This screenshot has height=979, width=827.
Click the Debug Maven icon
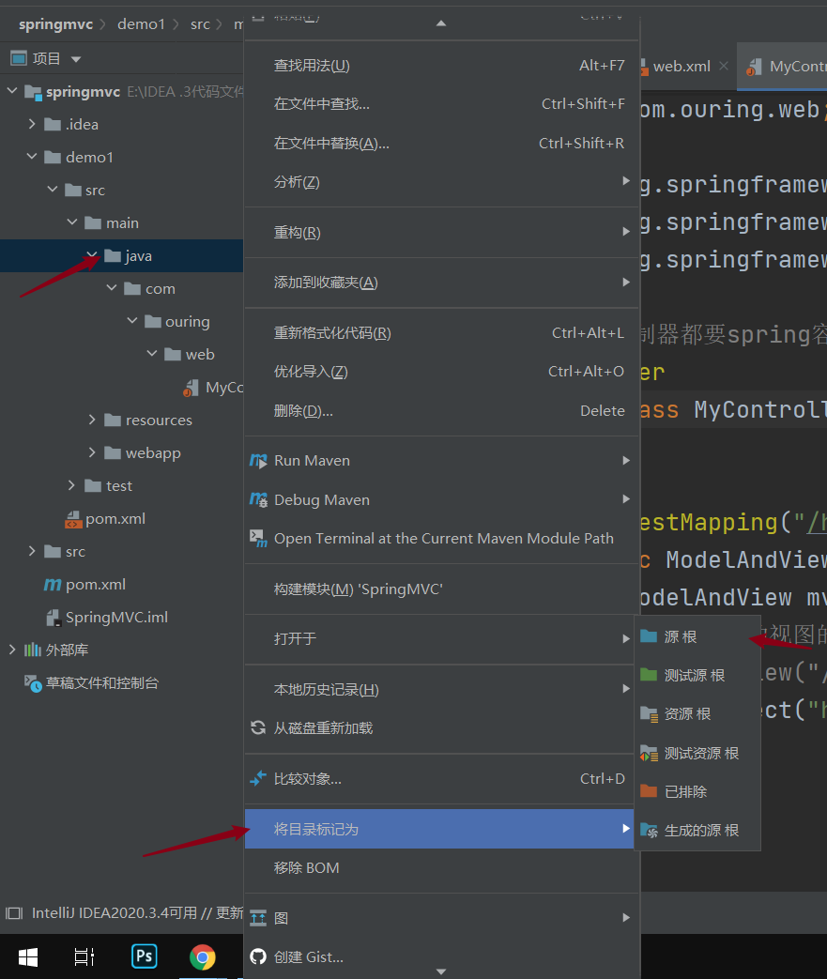[258, 499]
